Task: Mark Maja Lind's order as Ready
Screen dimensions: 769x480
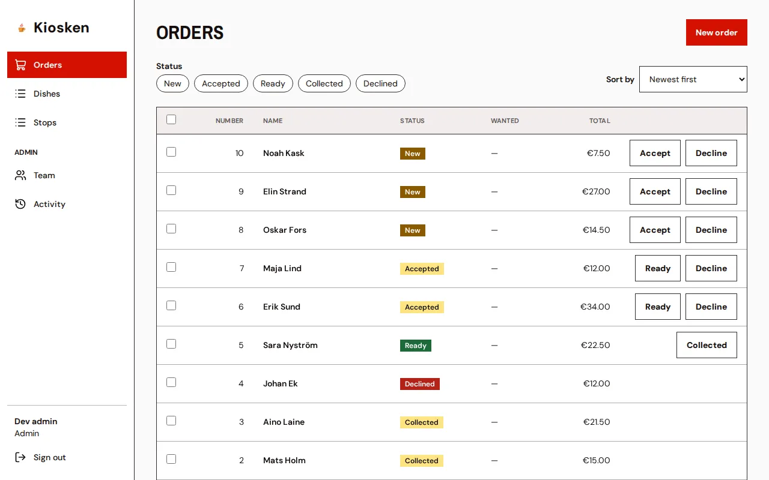Action: [658, 268]
